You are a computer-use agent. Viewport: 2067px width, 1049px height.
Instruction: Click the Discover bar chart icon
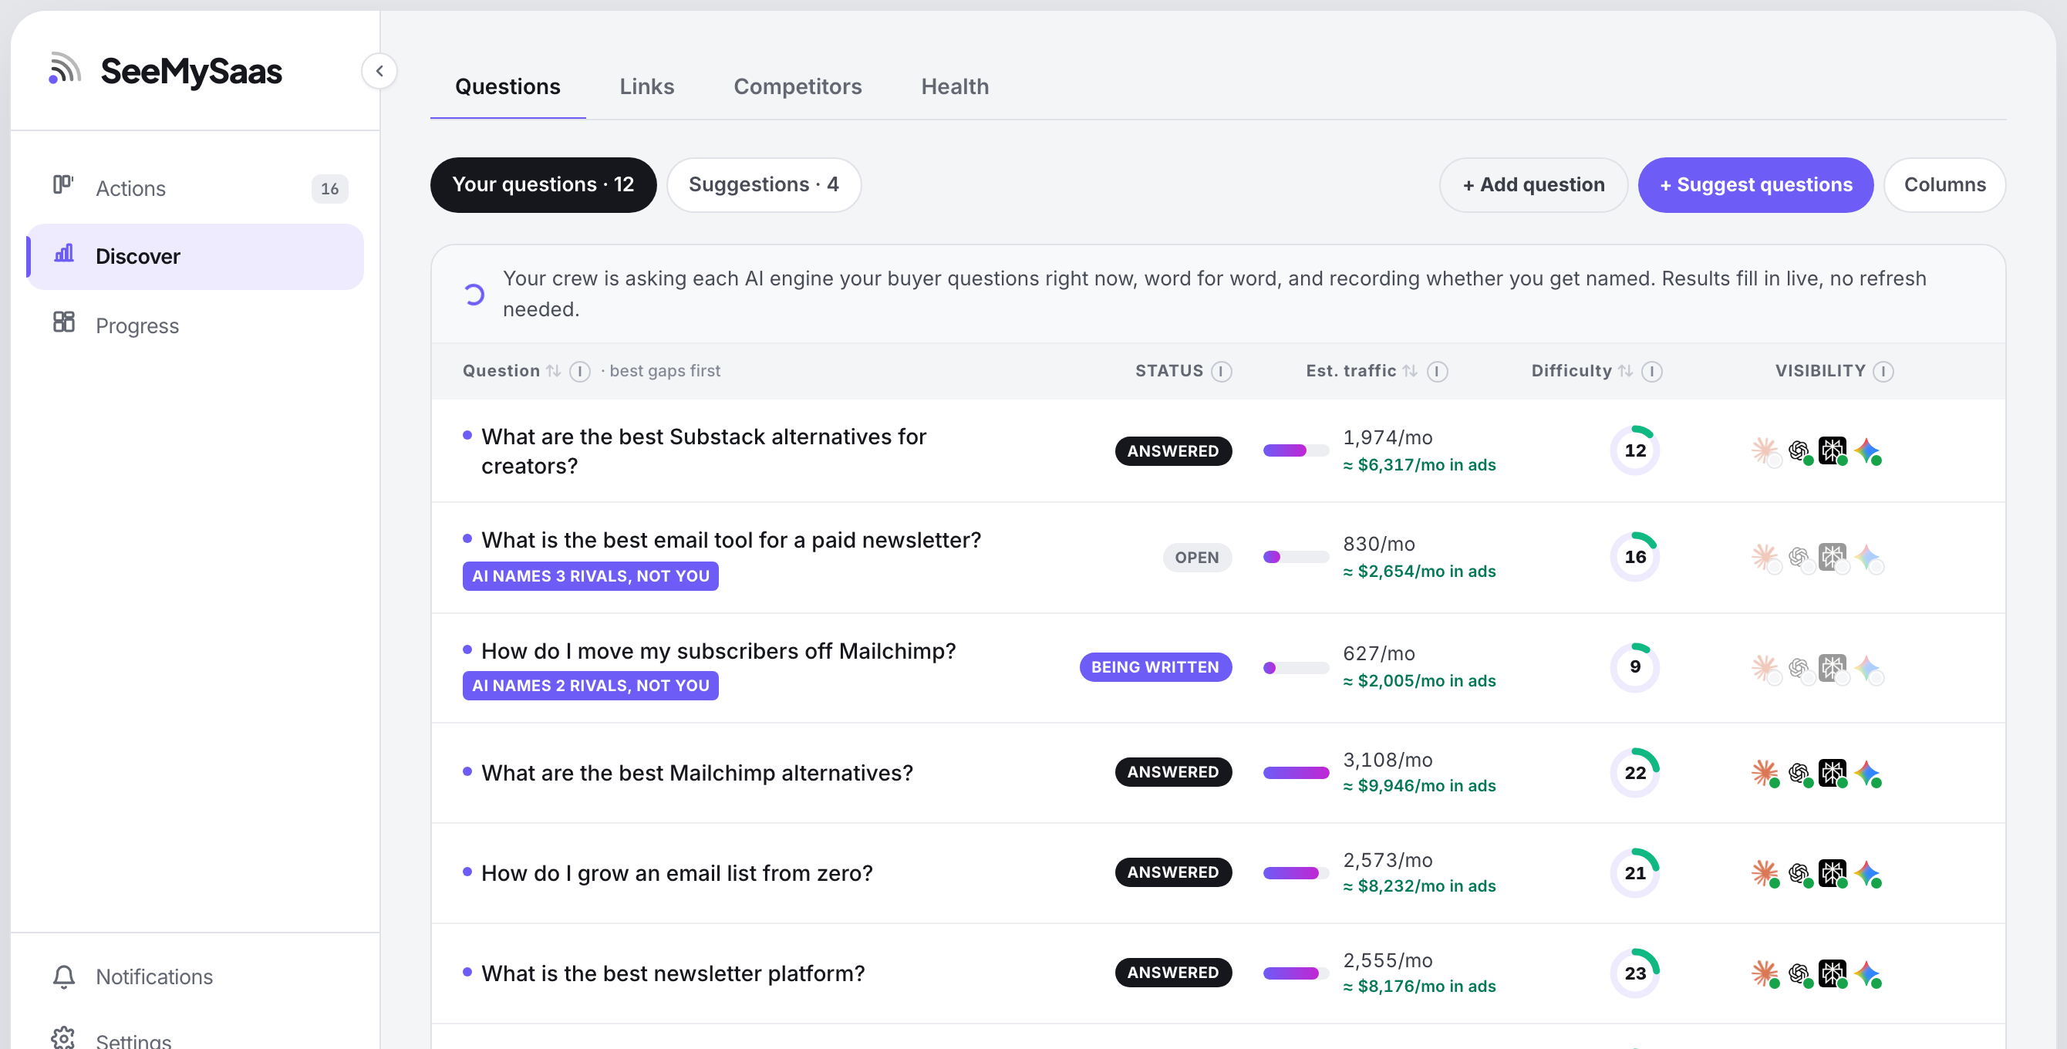coord(63,254)
